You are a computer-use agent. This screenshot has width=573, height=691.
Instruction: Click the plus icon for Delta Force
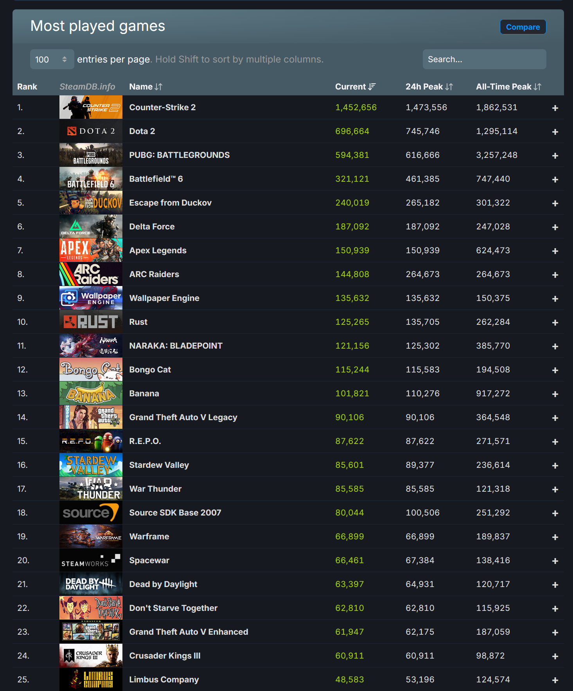coord(555,227)
